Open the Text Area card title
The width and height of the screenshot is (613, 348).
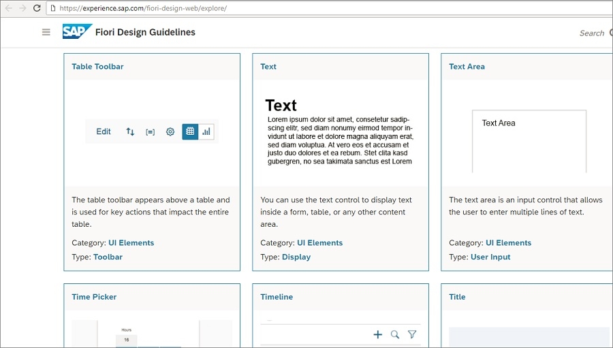coord(467,67)
